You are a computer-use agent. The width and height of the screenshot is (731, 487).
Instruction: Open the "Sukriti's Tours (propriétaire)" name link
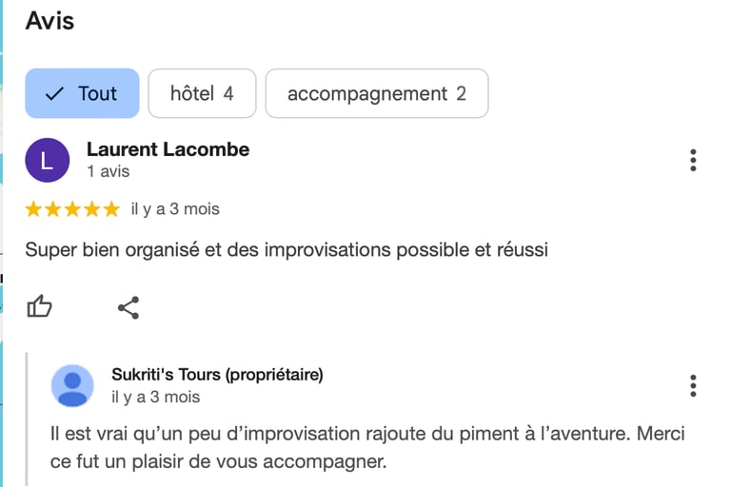point(217,375)
